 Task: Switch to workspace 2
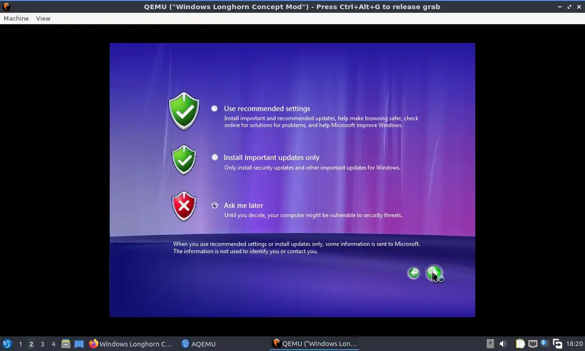tap(31, 344)
